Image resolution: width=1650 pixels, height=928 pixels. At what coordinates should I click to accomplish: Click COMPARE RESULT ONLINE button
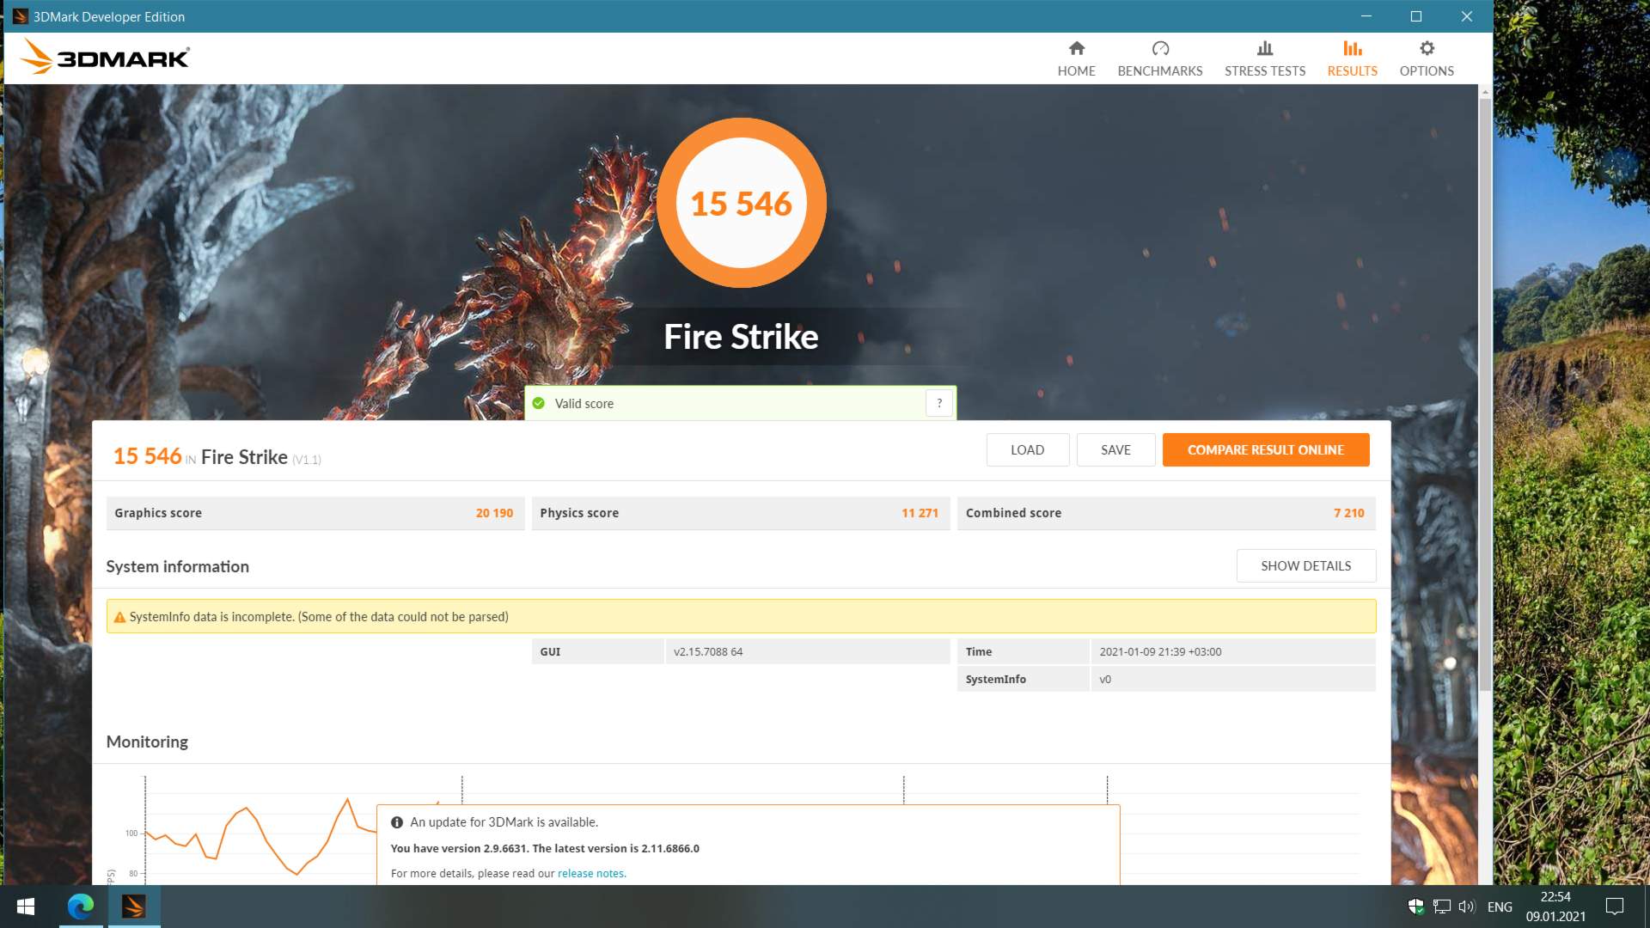point(1265,449)
